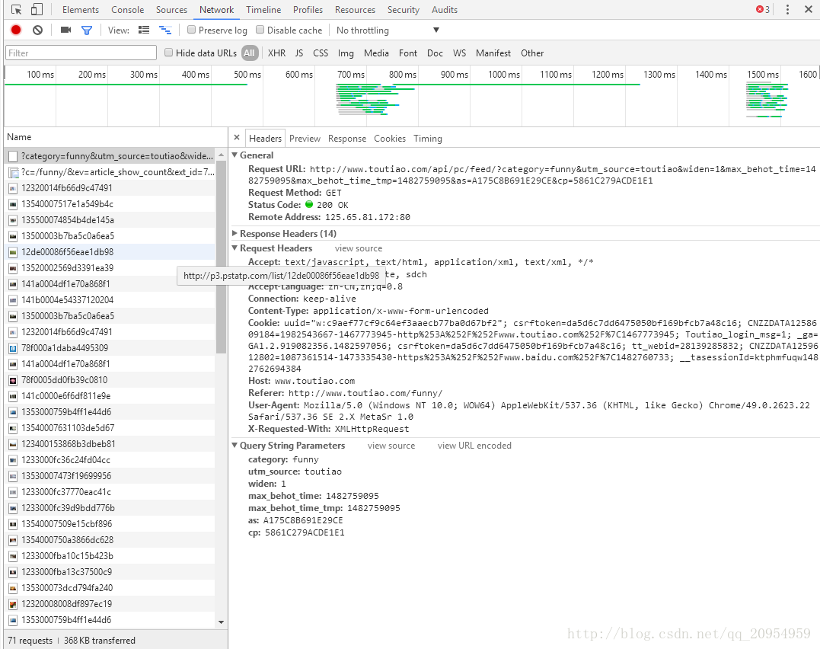Select the 1354000750a3866dc628 request row
The width and height of the screenshot is (820, 649).
point(111,539)
